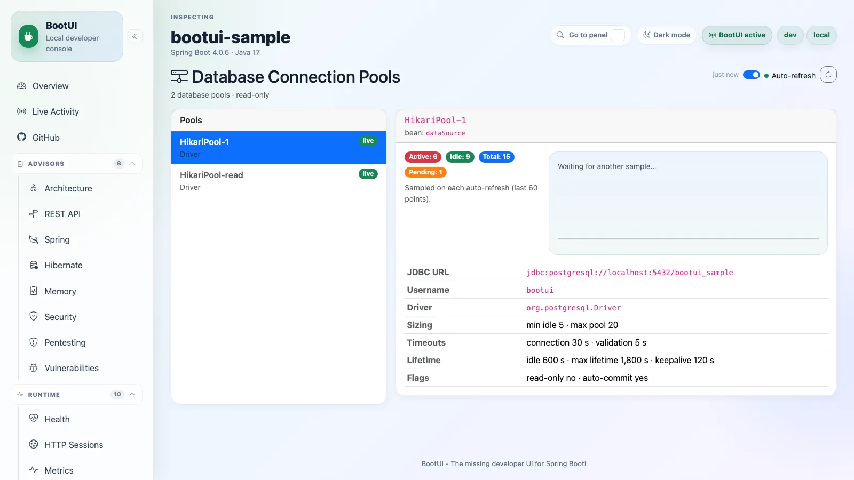The image size is (854, 480).
Task: Click the Spring leaf icon
Action: [34, 239]
